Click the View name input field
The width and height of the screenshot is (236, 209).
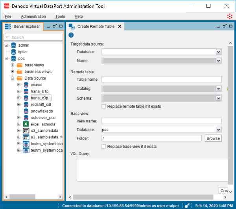tap(162, 121)
